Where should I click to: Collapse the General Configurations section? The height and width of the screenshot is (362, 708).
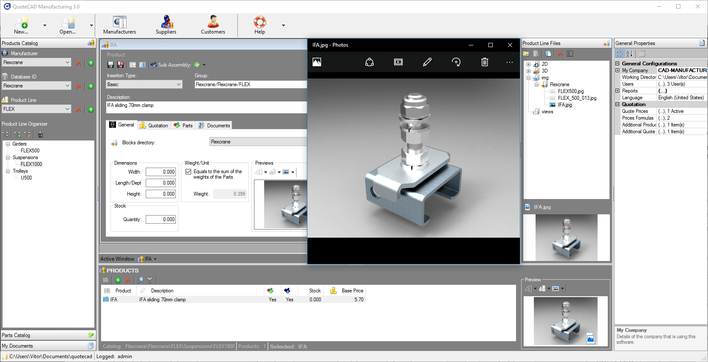(x=618, y=64)
